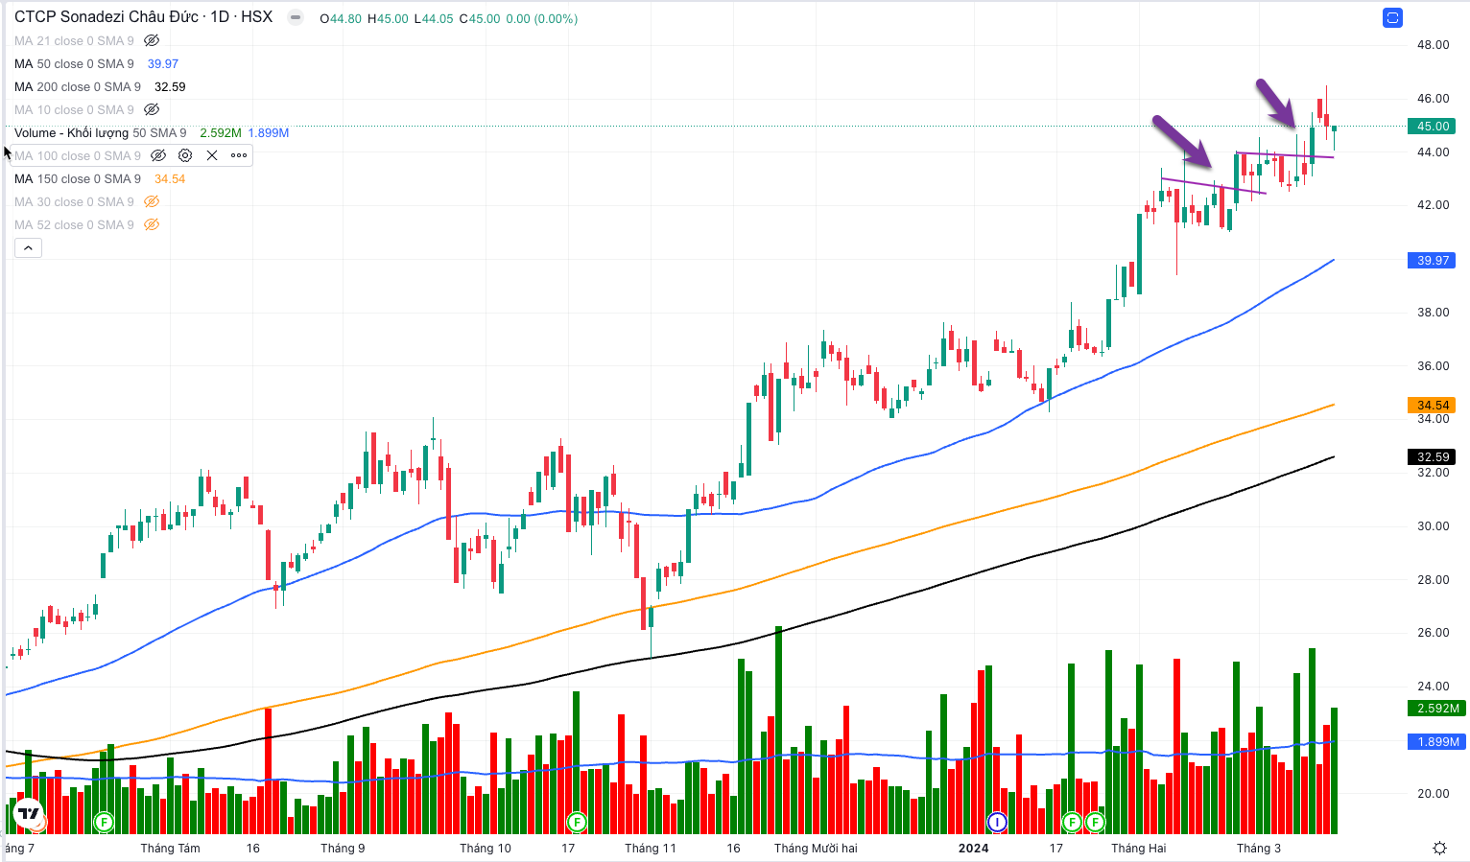Click the blue 39.97 value in MA 50 legend
This screenshot has height=862, width=1470.
163,63
